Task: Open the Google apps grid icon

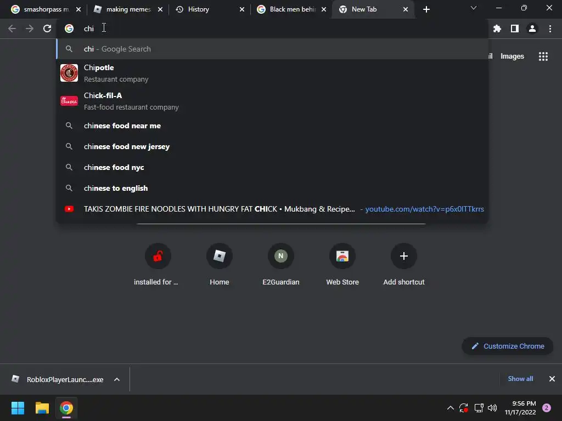Action: point(543,56)
